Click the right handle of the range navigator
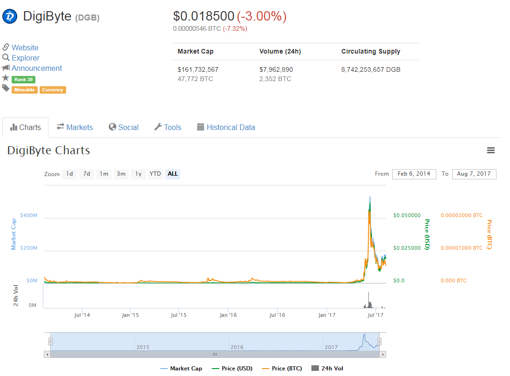 click(379, 342)
